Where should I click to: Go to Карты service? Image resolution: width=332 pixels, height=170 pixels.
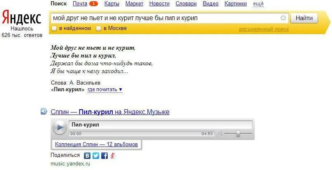112,4
